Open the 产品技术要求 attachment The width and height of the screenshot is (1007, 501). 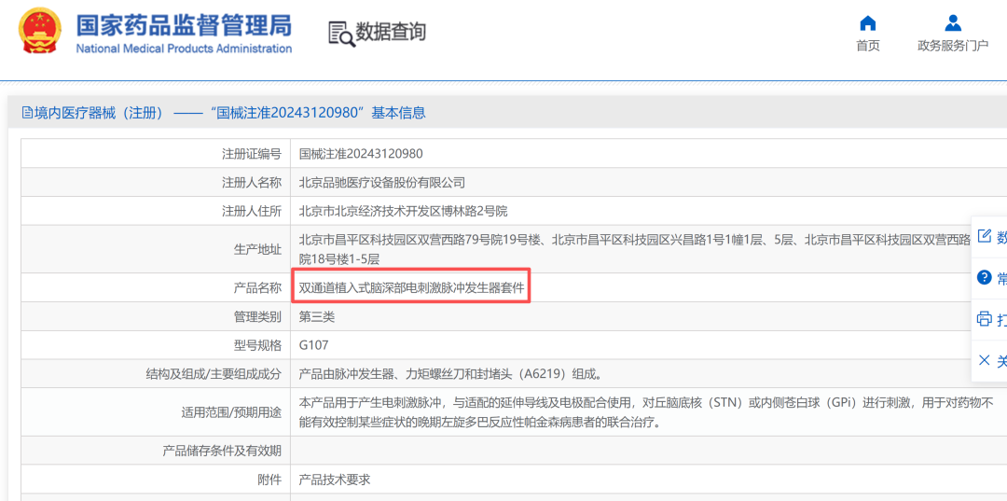pos(334,479)
